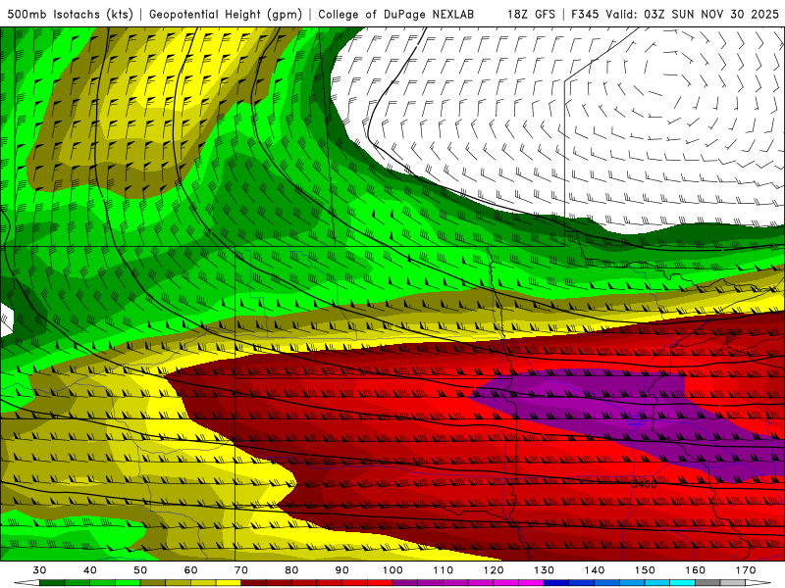Click the '90' colorbar scale label
Viewport: 785px width, 588px height.
[342, 570]
